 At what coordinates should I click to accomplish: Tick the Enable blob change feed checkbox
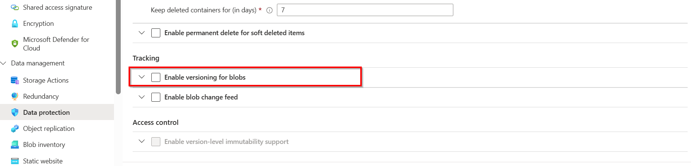[156, 97]
